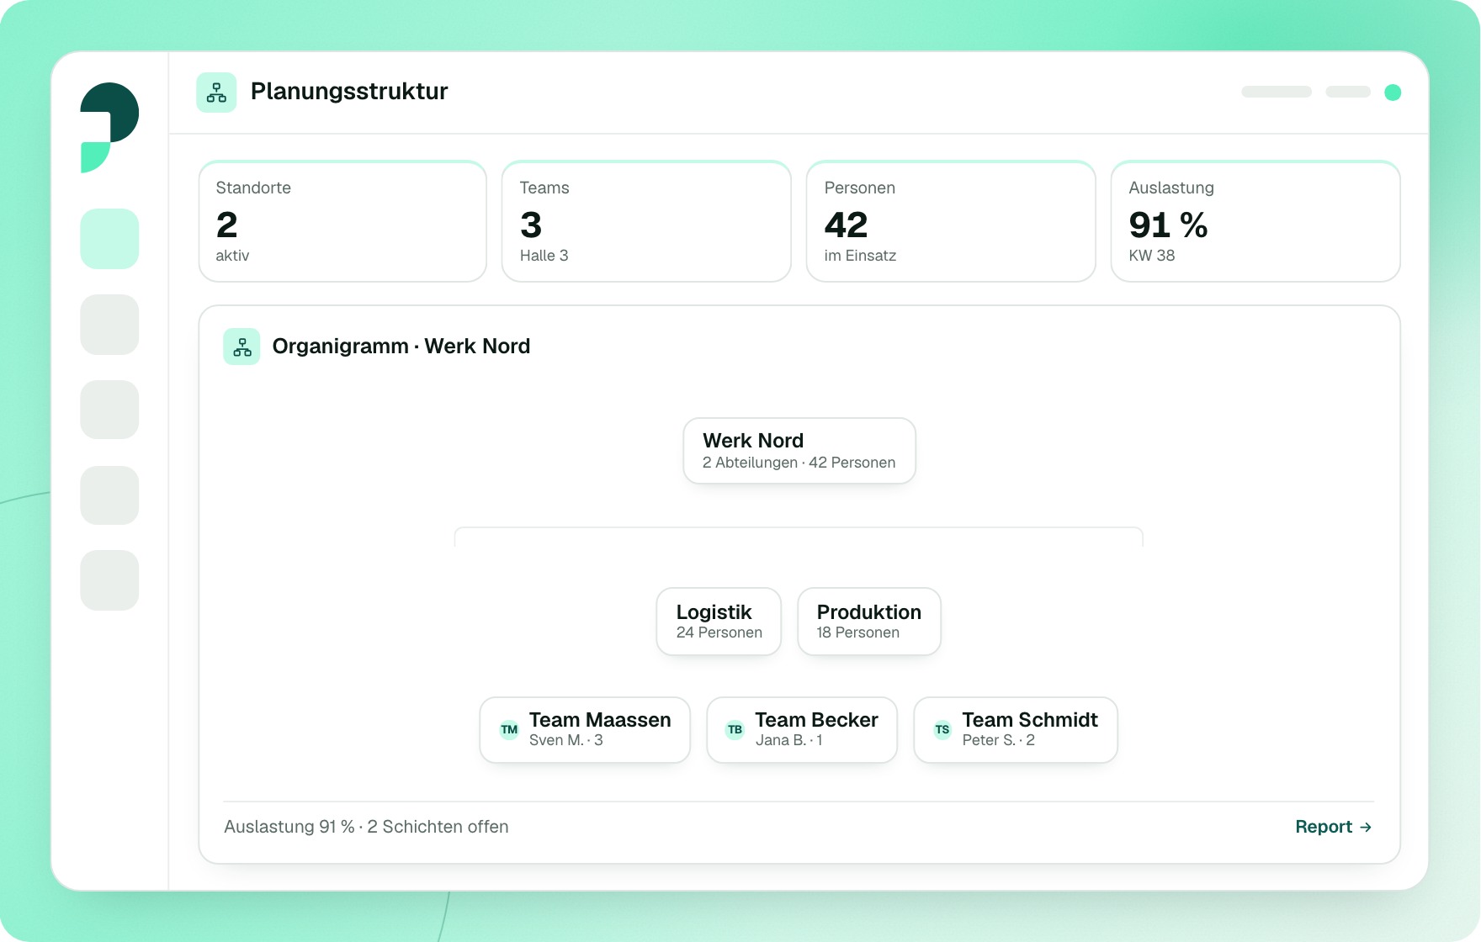Click the "18 Personen" label
This screenshot has width=1481, height=942.
coord(858,632)
